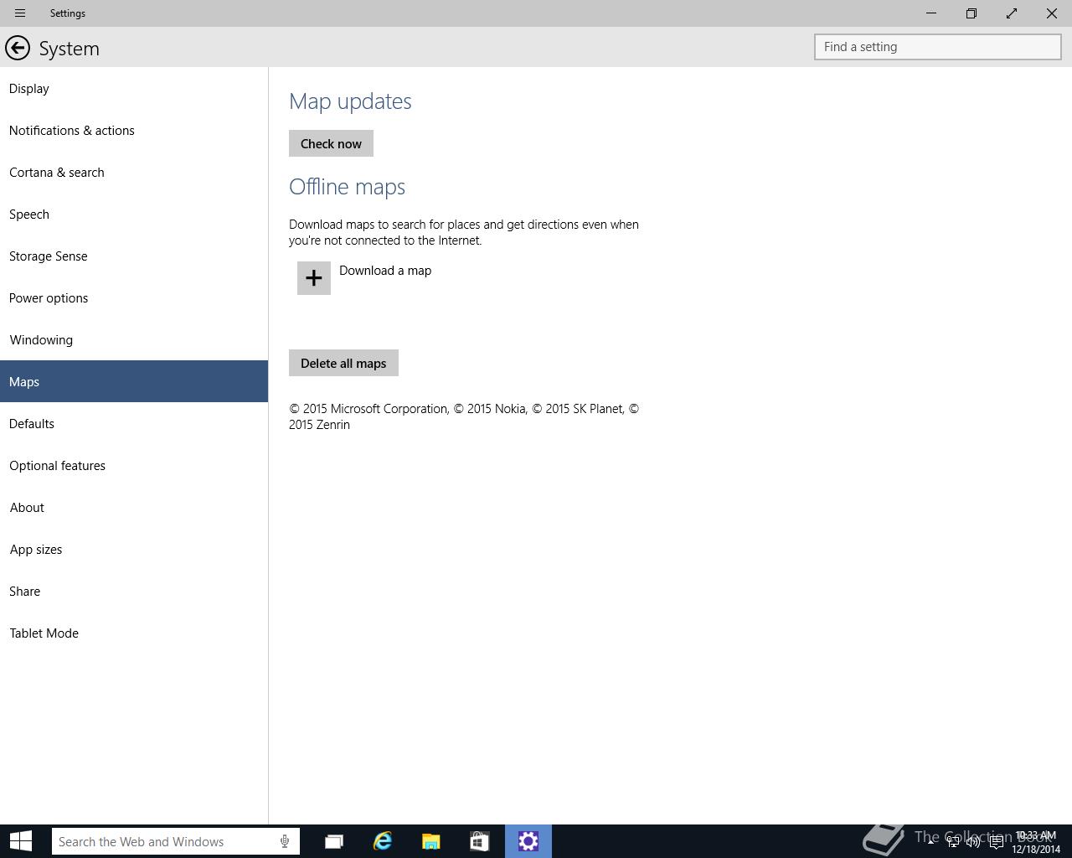
Task: Go to Optional features
Action: click(134, 465)
